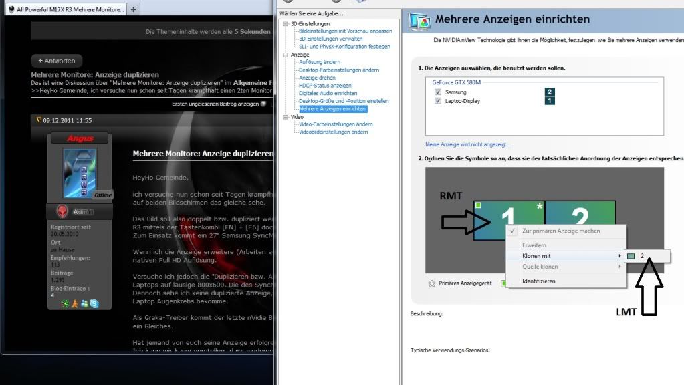Click the post marker icon before 09.12.2011
684x385 pixels.
(38, 120)
